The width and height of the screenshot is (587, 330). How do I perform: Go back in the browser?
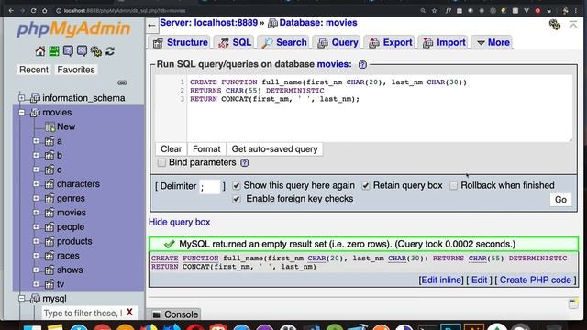click(x=11, y=11)
